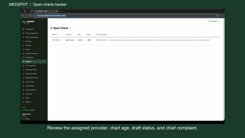The height and width of the screenshot is (138, 245).
Task: Click the Reports bar chart icon
Action: click(23, 102)
